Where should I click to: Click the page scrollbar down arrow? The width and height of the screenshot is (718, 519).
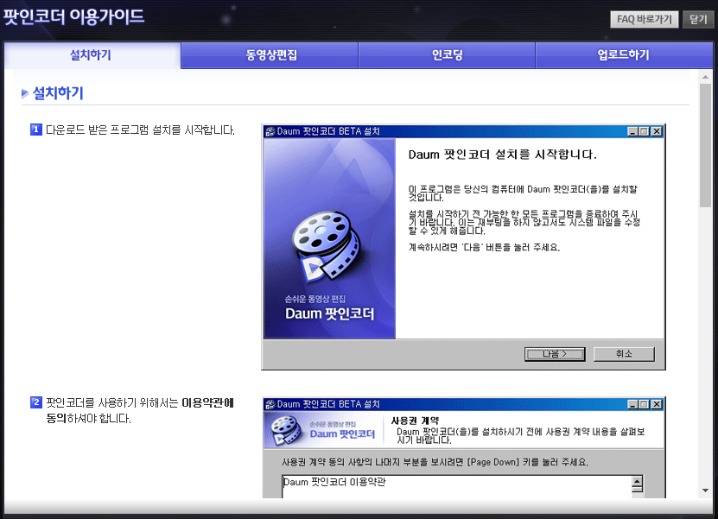tap(705, 491)
